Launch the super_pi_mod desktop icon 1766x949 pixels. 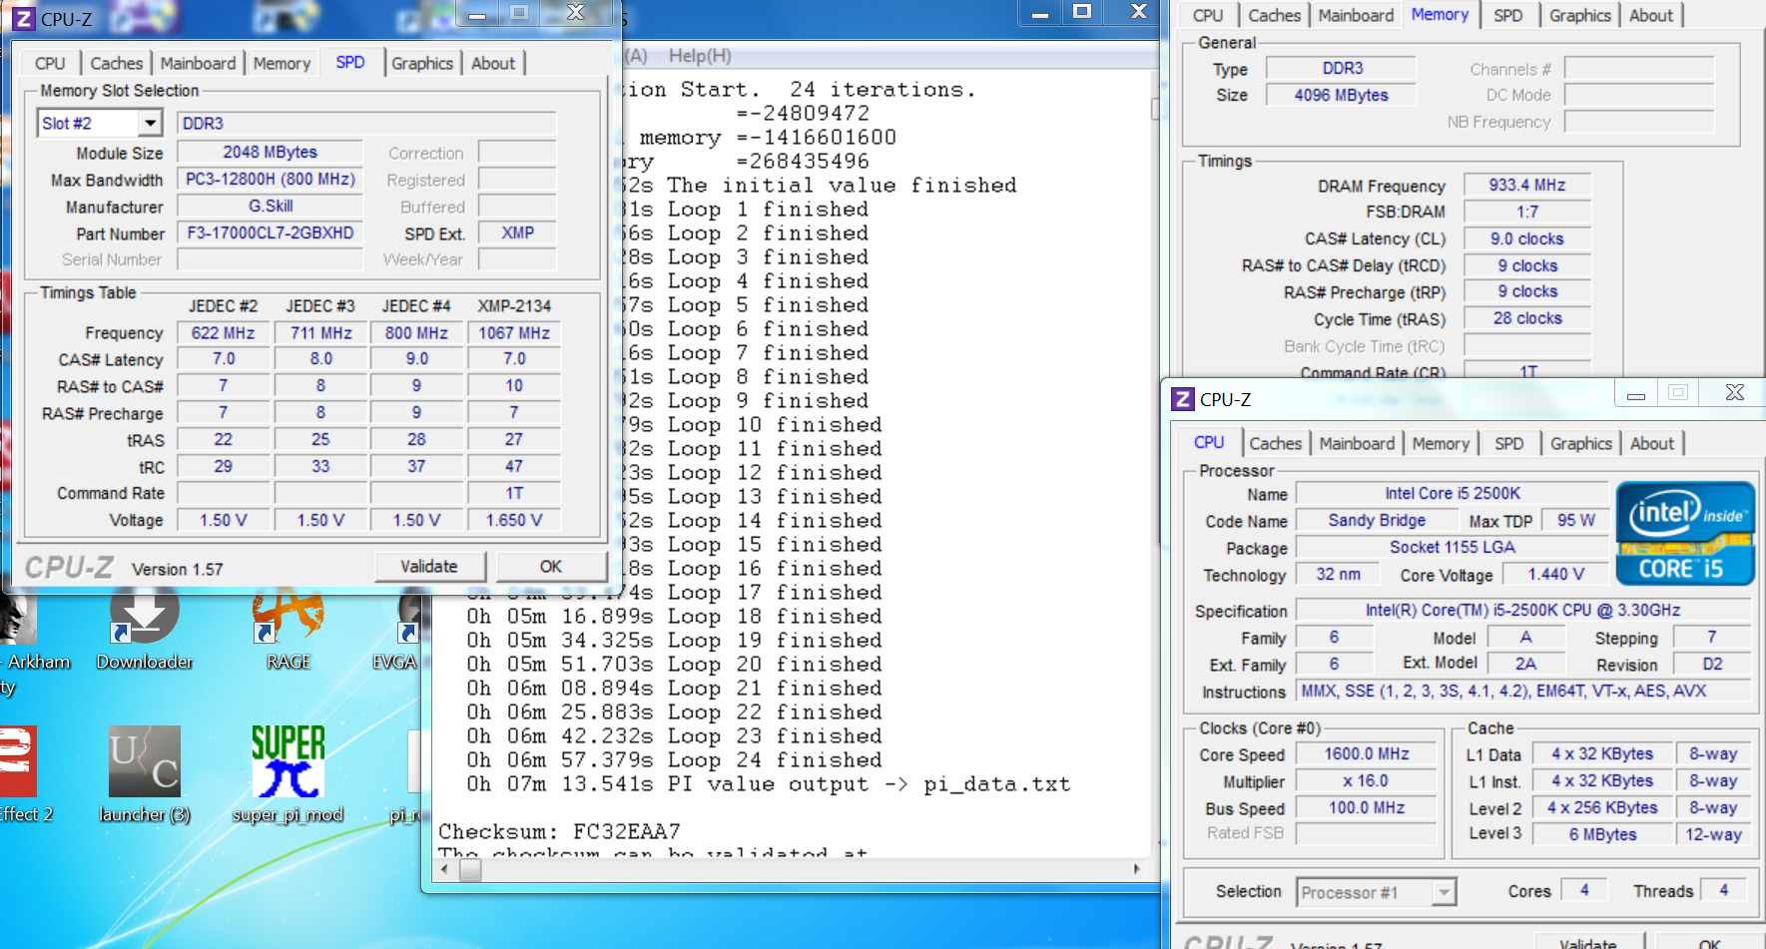click(x=288, y=775)
